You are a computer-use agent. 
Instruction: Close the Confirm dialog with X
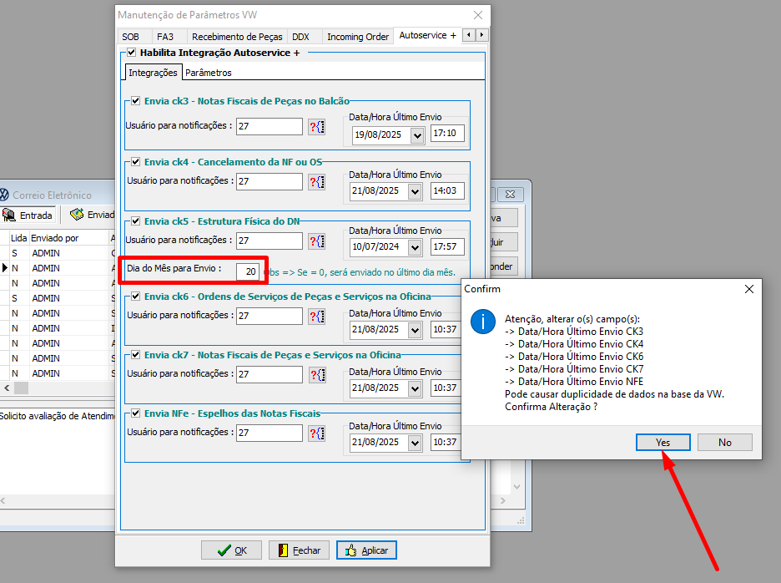[x=749, y=289]
